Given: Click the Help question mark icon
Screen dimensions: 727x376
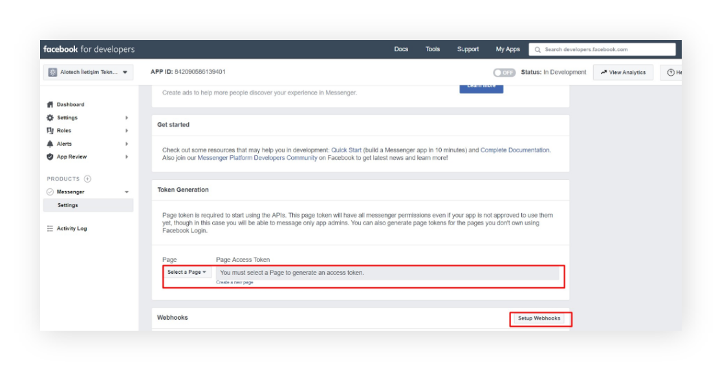Looking at the screenshot, I should pos(671,72).
